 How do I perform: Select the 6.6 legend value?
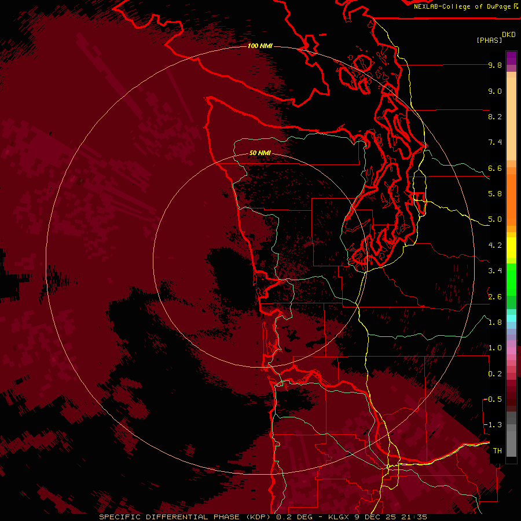(x=495, y=168)
